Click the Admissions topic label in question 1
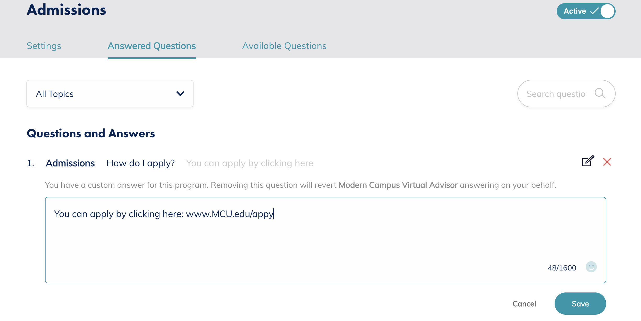 70,163
